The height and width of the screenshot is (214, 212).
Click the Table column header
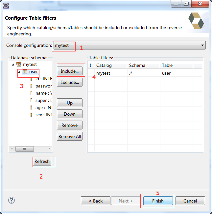coord(176,65)
